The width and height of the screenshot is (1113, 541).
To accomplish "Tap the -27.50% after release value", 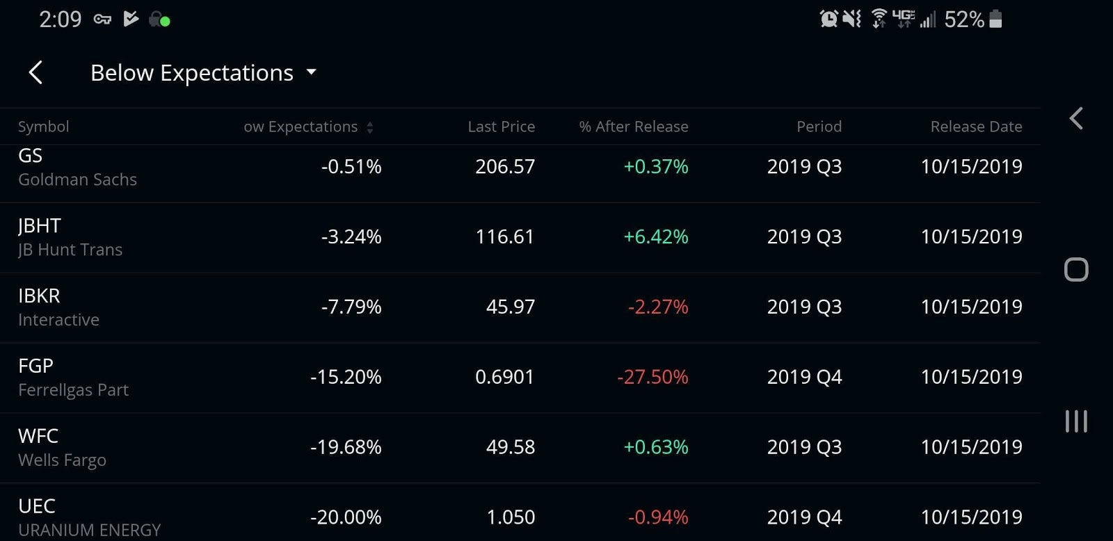I will click(x=652, y=378).
